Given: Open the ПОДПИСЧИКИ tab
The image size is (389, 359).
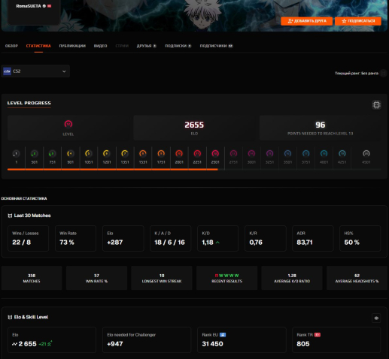Looking at the screenshot, I should (x=216, y=46).
